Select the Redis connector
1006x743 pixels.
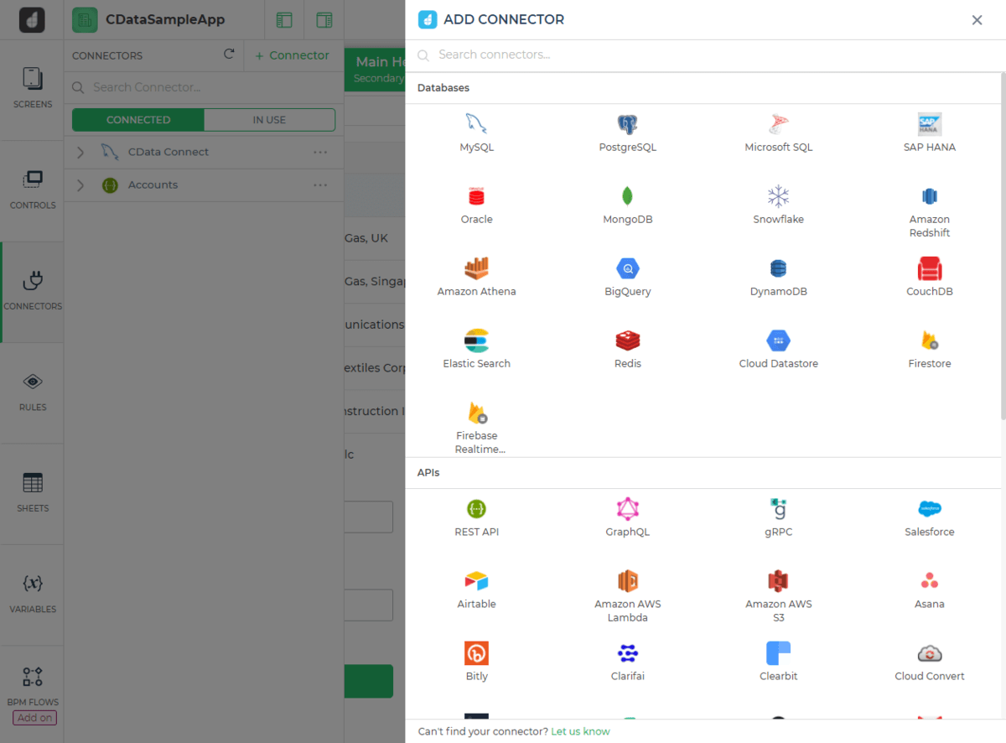click(627, 350)
